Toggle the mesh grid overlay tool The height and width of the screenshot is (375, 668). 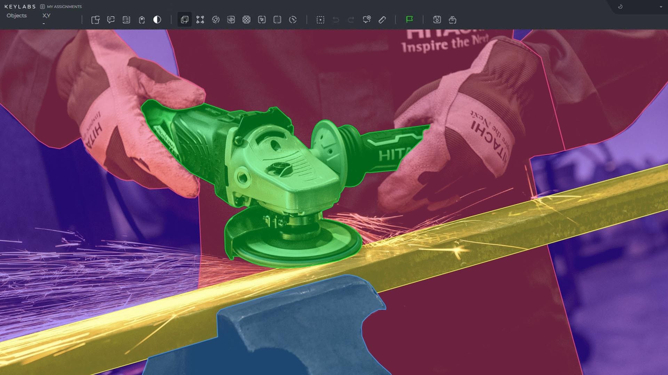[246, 20]
